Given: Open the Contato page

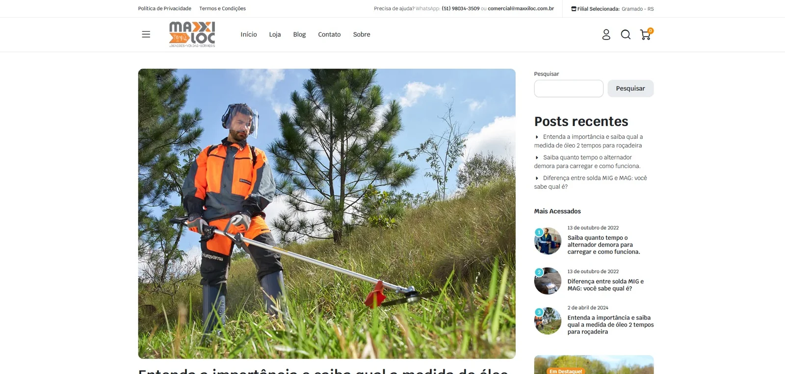Looking at the screenshot, I should pos(329,34).
